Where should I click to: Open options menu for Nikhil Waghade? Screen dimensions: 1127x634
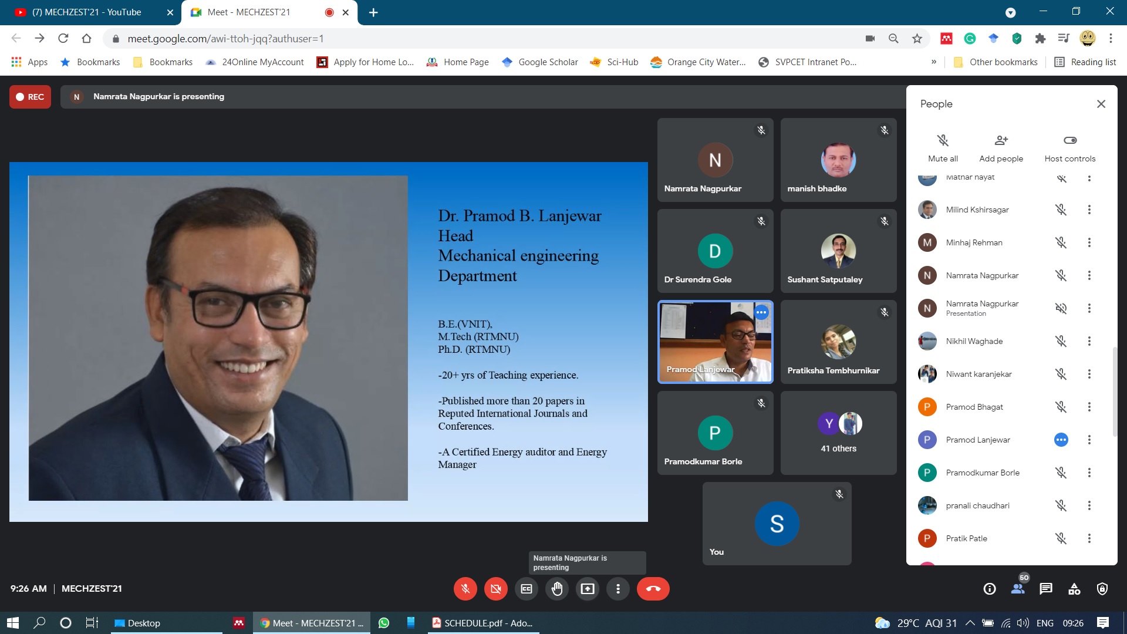[1089, 341]
